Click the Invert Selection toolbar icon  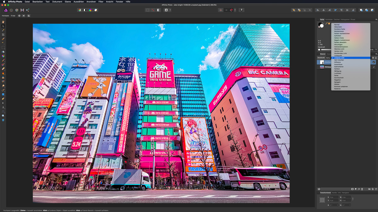click(x=158, y=10)
